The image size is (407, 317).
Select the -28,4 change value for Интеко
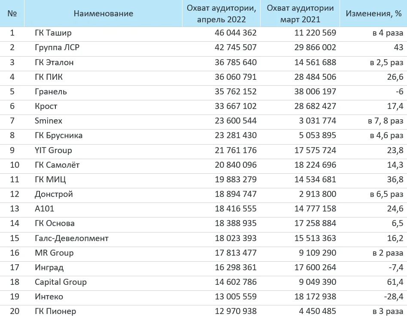[x=393, y=296]
